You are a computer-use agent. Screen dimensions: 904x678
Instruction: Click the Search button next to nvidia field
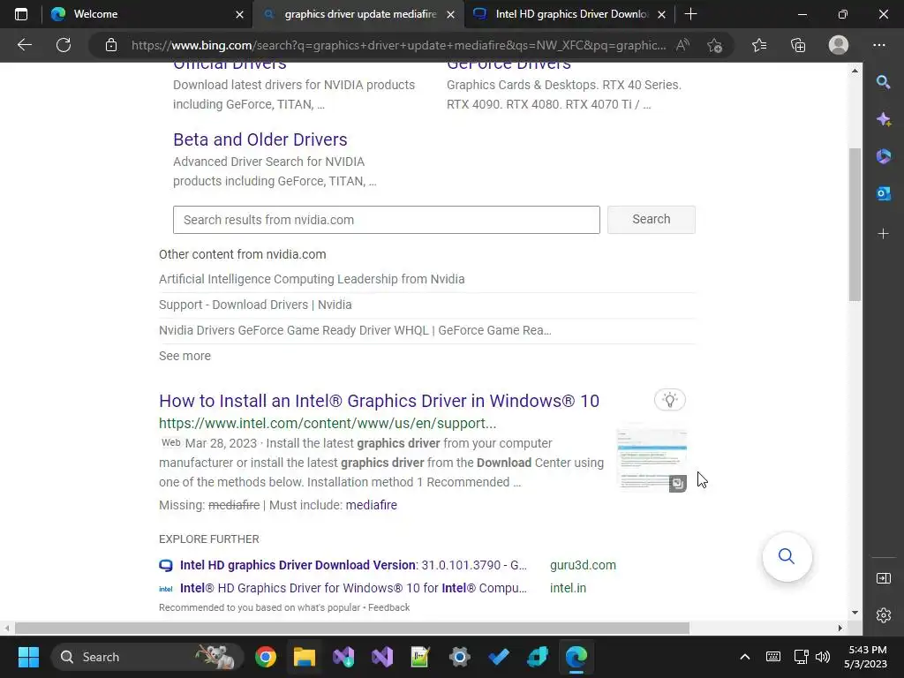coord(651,219)
